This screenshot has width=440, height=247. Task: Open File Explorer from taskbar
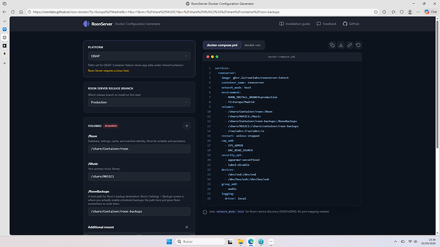point(240,241)
